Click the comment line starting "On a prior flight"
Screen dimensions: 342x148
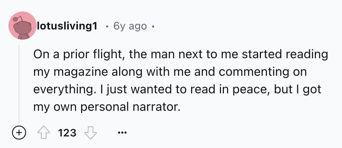tap(181, 55)
